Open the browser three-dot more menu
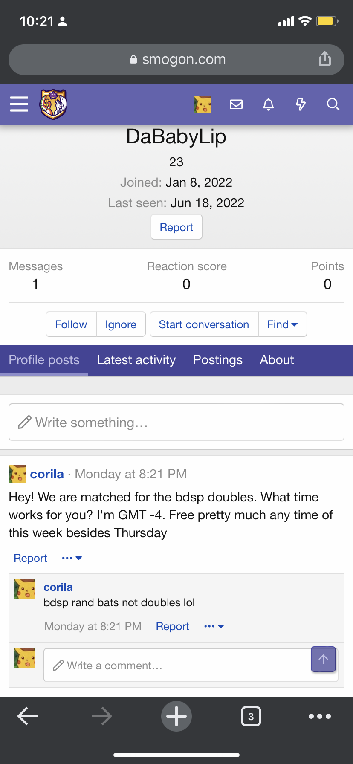The height and width of the screenshot is (764, 353). click(320, 716)
